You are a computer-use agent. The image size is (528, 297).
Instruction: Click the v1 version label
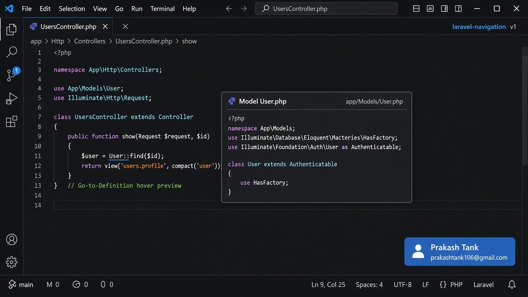coord(513,26)
